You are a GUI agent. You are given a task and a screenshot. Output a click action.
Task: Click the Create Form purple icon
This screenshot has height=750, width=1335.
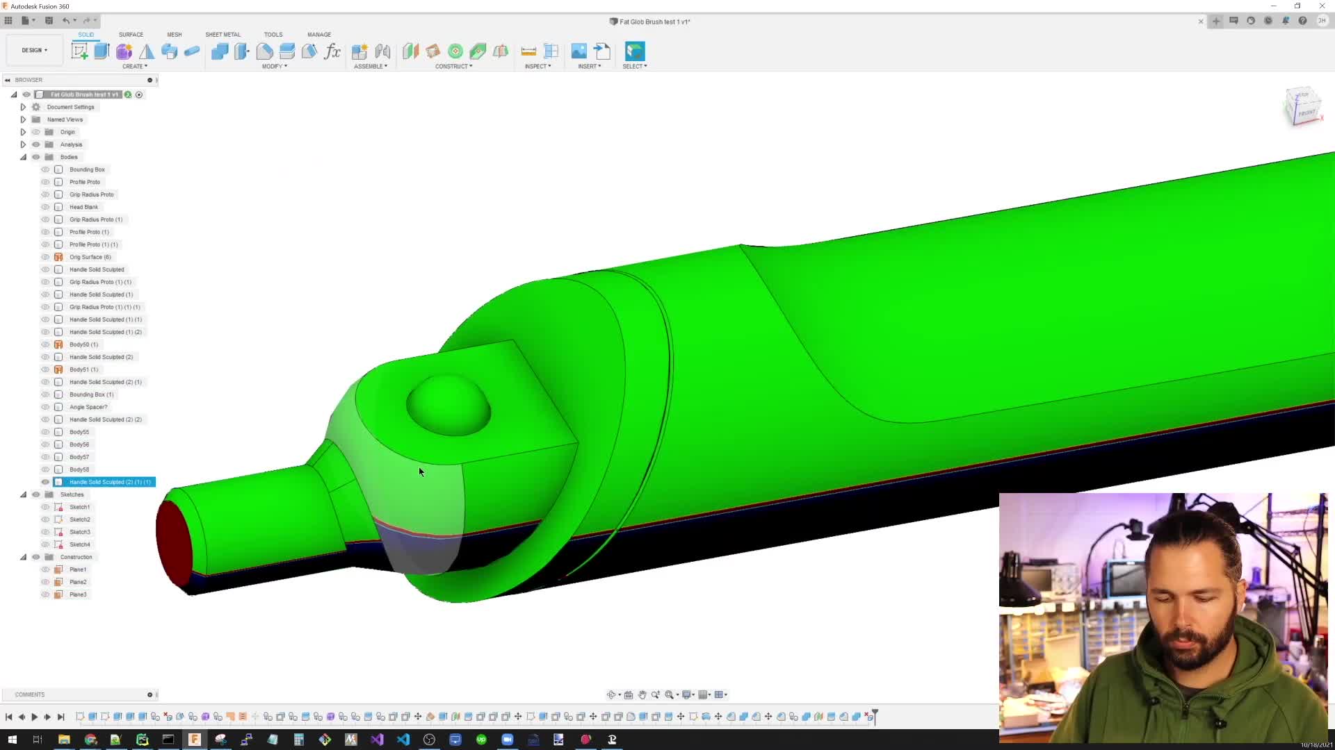point(124,51)
